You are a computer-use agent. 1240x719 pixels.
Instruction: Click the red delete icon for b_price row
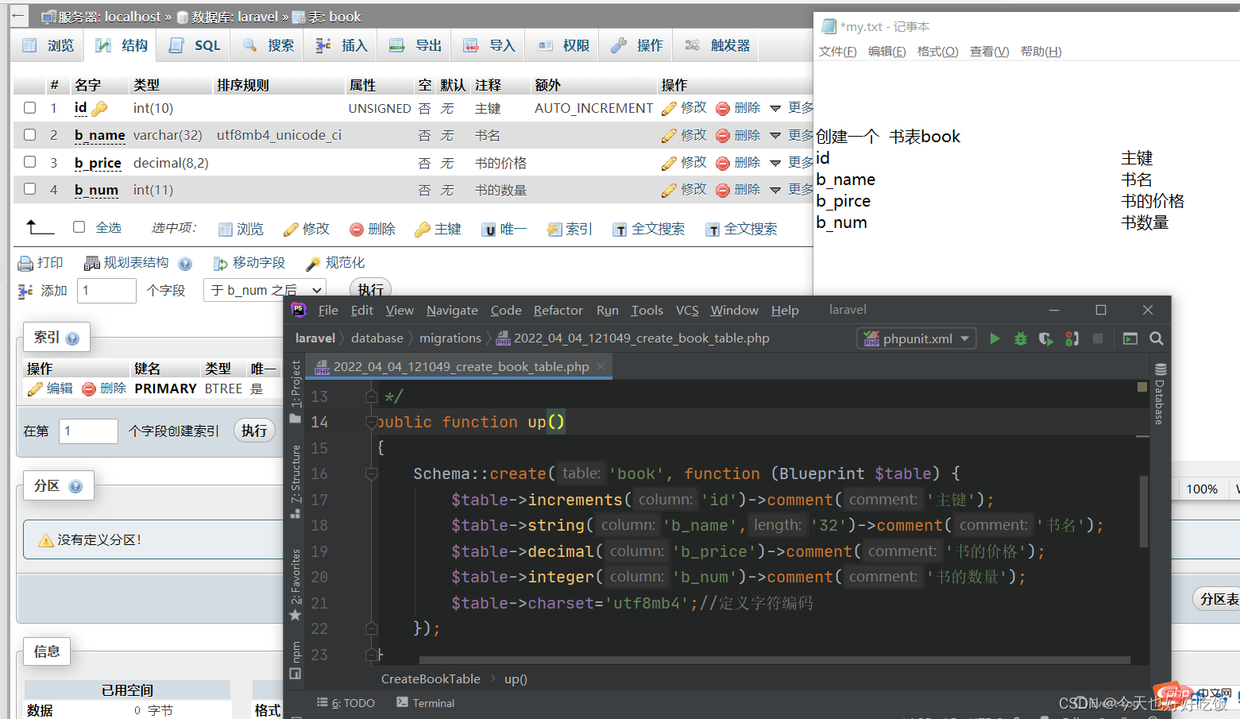(x=723, y=163)
